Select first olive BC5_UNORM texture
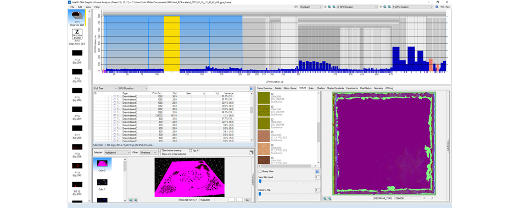Viewport: 520px width, 208px height. [x=264, y=98]
